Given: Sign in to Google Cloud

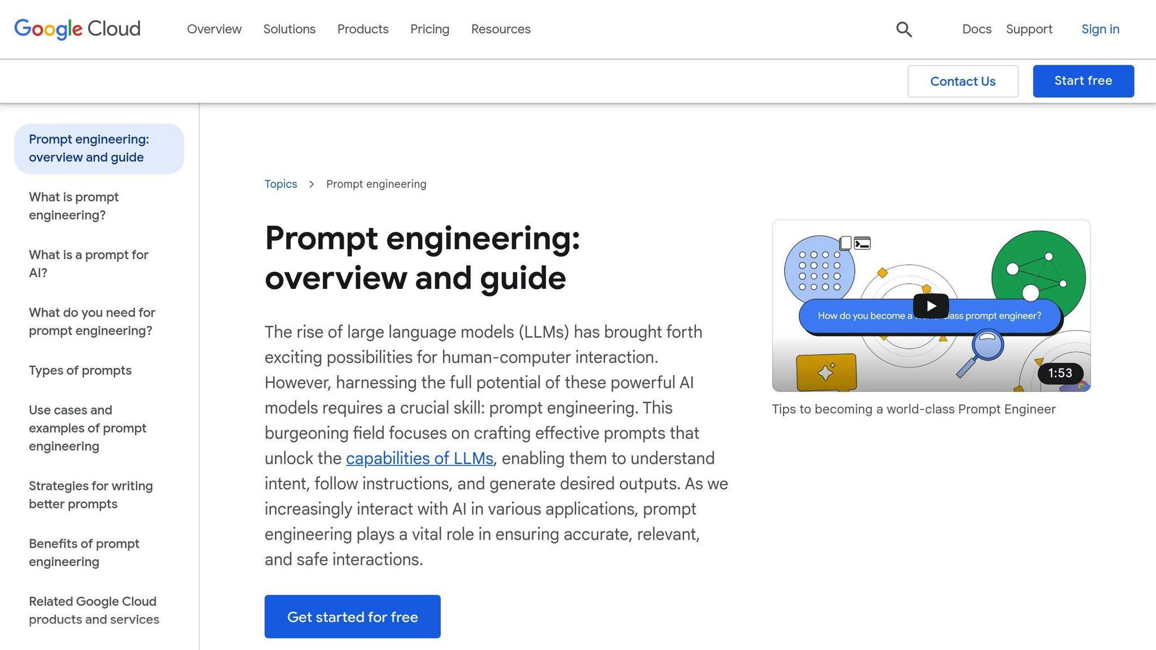Looking at the screenshot, I should coord(1100,29).
